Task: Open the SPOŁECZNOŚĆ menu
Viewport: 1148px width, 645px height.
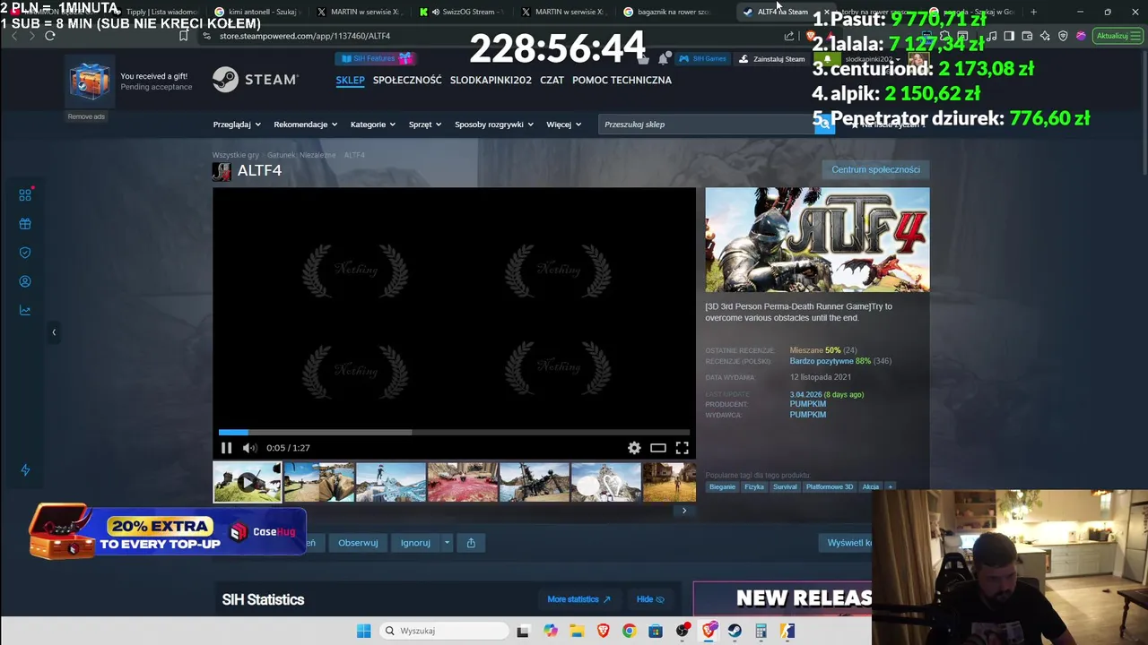Action: [407, 80]
